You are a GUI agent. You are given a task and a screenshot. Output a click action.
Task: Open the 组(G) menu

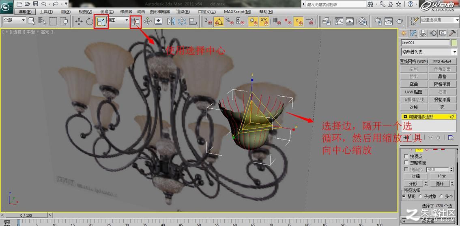coord(66,12)
